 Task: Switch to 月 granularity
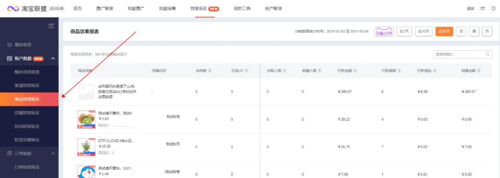point(487,31)
